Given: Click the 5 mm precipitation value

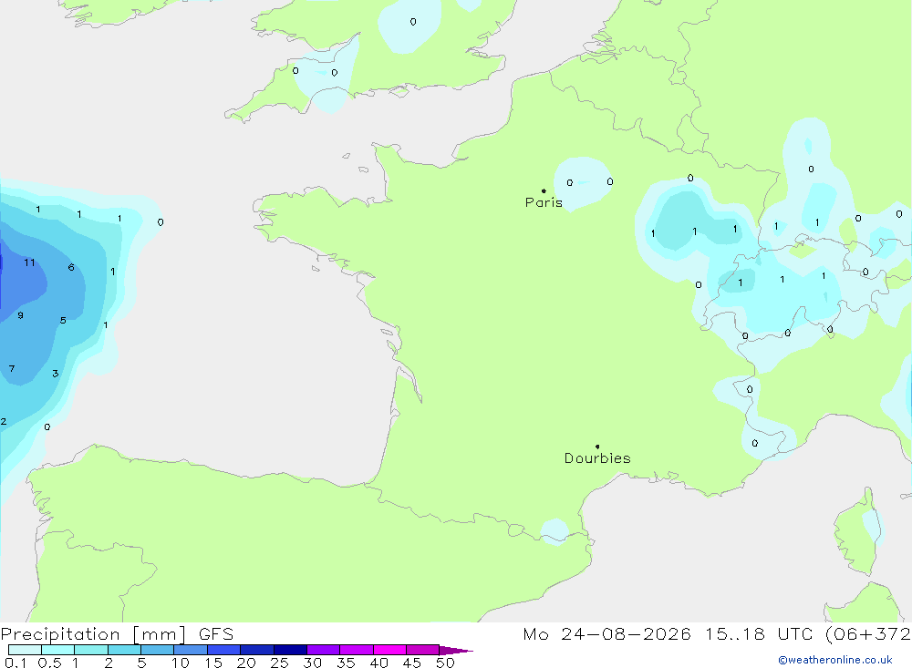Looking at the screenshot, I should 63,321.
